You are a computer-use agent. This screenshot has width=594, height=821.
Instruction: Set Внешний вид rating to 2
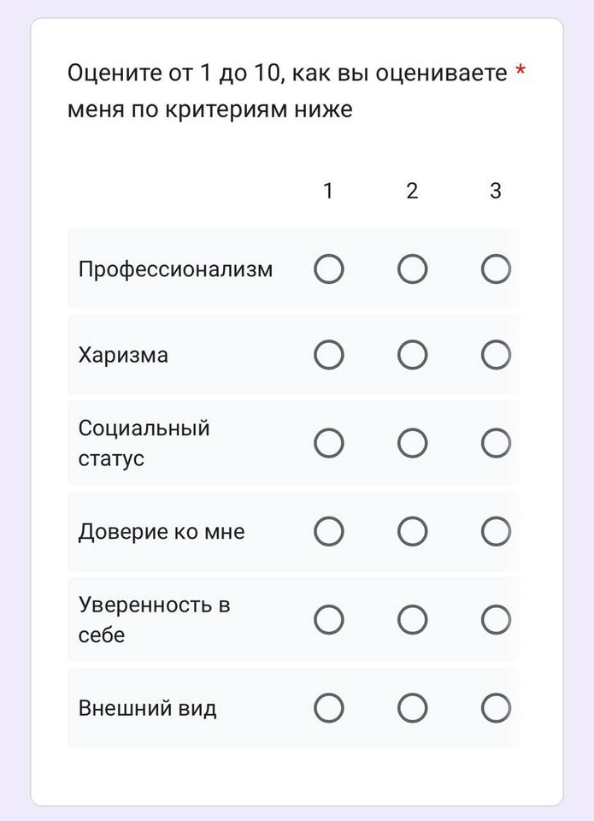pos(412,708)
